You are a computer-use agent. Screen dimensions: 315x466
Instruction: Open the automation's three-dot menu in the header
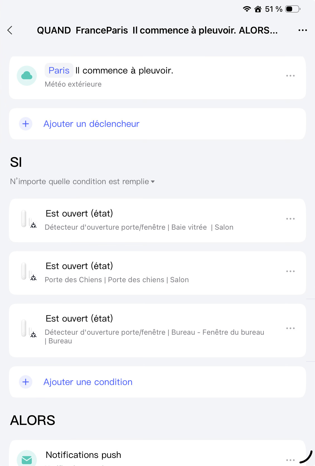pyautogui.click(x=302, y=30)
